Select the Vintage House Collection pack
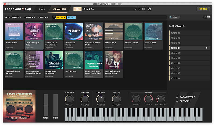The image size is (215, 126). (x=34, y=64)
